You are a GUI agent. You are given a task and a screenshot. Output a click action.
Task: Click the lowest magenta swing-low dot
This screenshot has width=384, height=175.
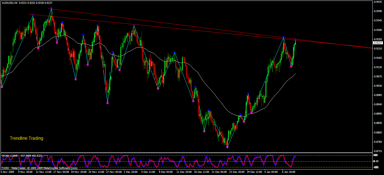(x=227, y=147)
